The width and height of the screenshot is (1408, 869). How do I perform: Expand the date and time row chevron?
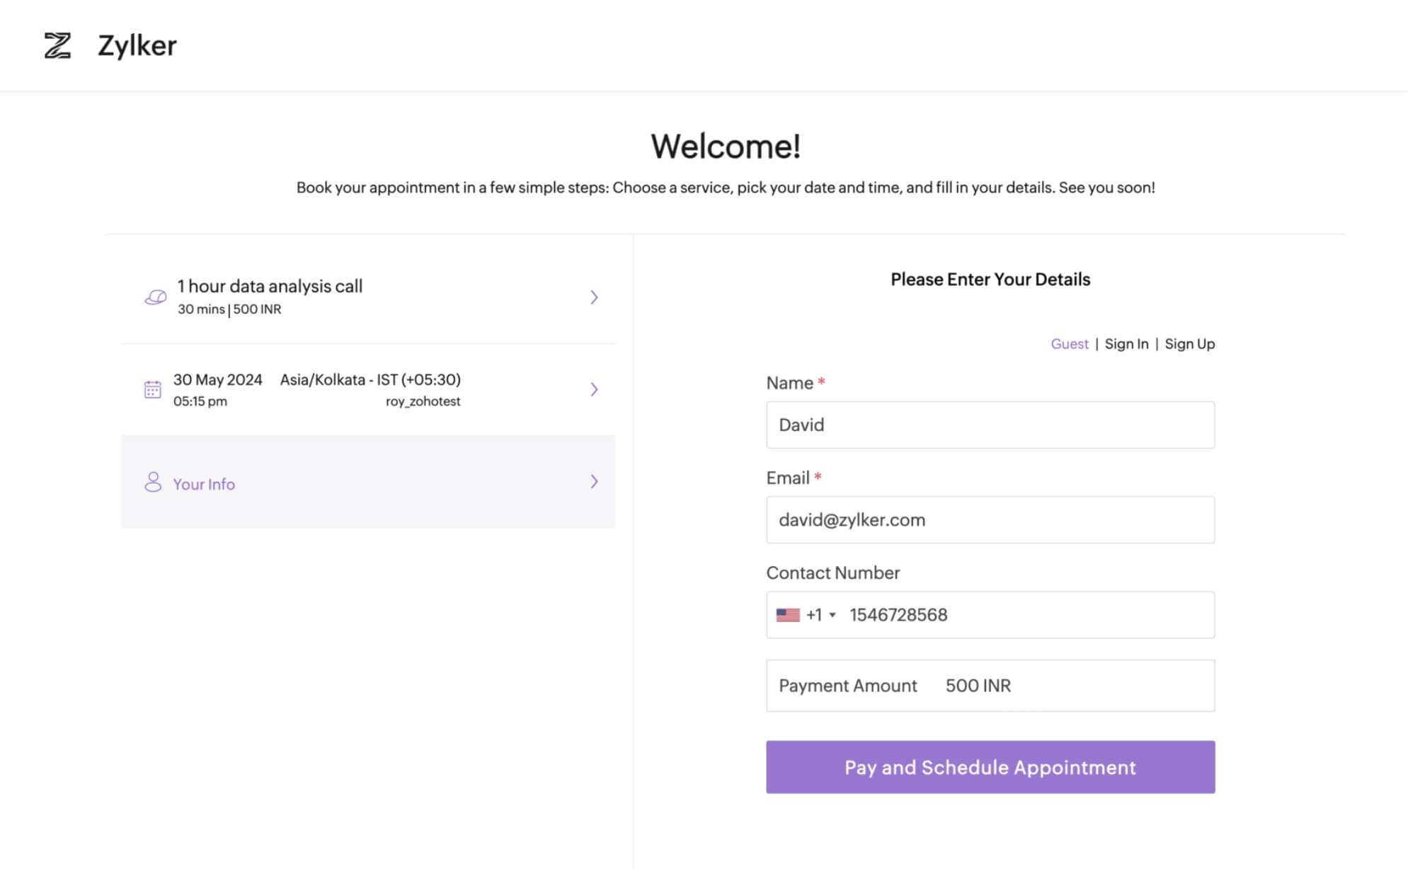594,389
